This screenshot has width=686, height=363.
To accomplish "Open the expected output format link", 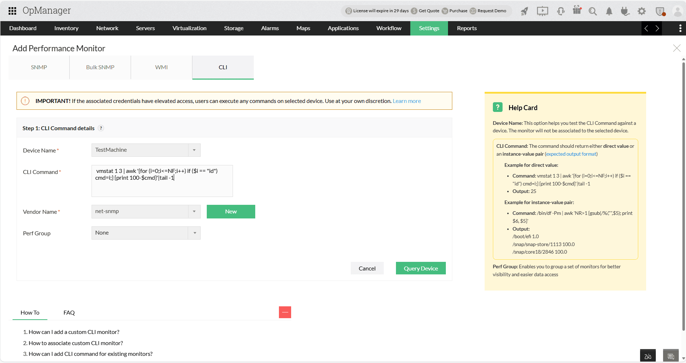I will click(570, 154).
